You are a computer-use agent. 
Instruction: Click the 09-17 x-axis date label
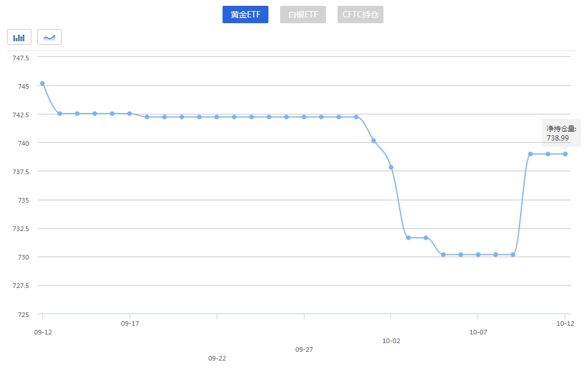[x=130, y=323]
